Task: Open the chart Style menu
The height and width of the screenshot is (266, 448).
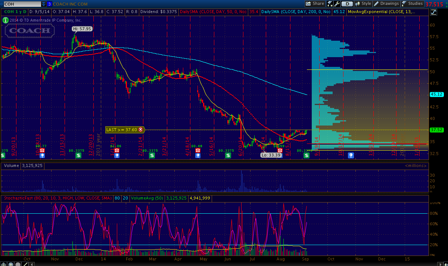Action: click(363, 4)
